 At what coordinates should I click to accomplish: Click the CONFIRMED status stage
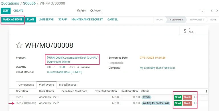pos(177,20)
